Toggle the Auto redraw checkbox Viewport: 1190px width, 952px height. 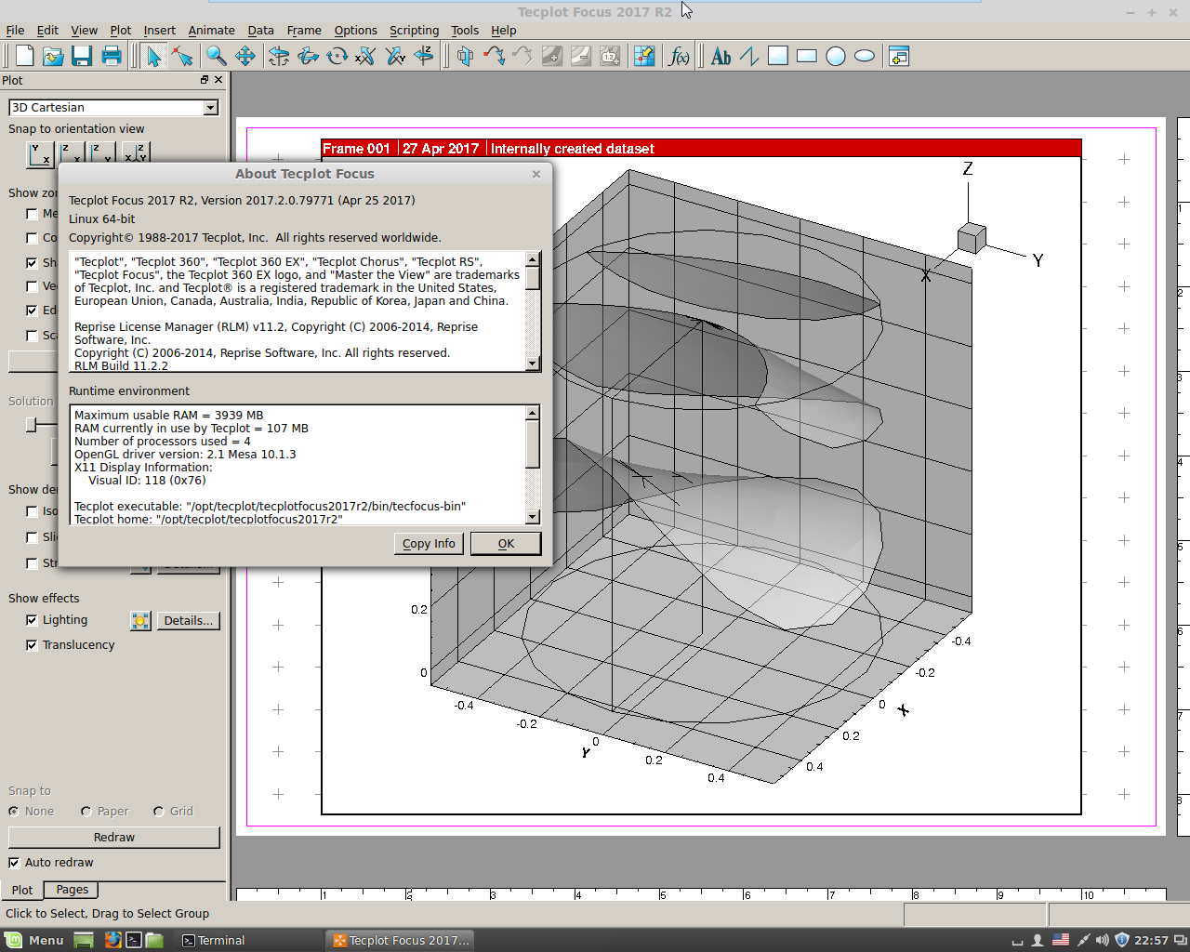click(x=14, y=863)
